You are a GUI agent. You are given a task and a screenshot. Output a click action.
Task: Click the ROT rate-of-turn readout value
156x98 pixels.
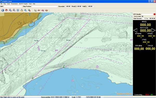145,31
